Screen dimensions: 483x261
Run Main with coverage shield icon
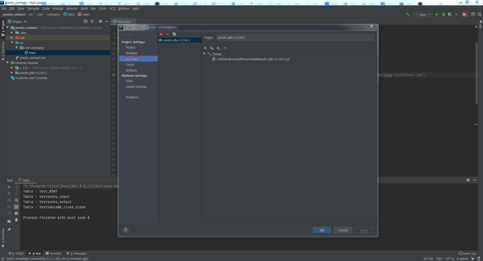[x=450, y=14]
